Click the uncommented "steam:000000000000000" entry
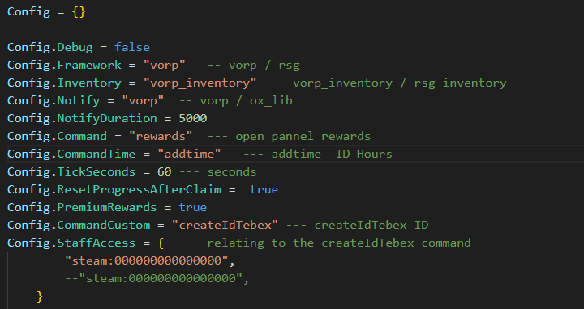Viewport: 584px width, 309px height. click(x=147, y=260)
